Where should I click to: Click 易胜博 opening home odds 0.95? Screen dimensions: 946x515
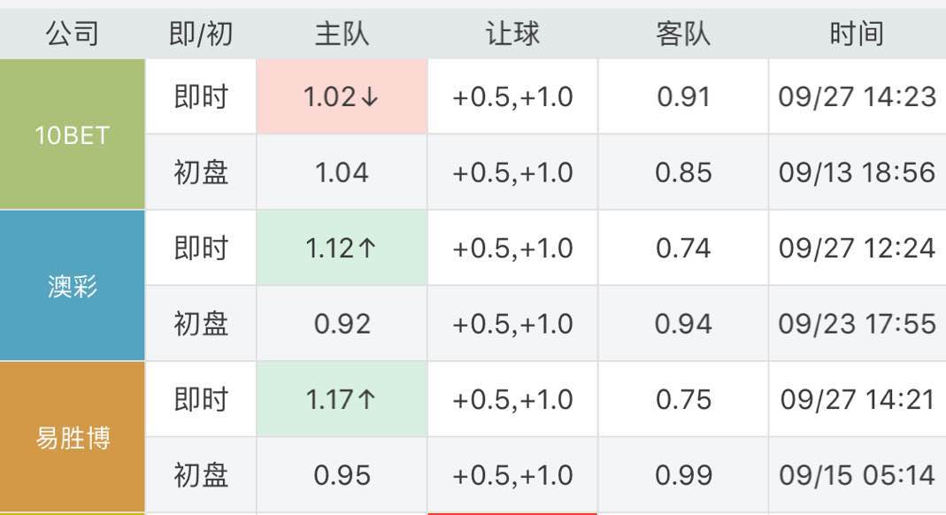[x=342, y=475]
